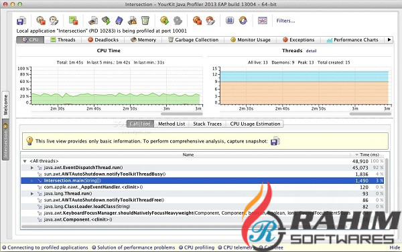The height and width of the screenshot is (252, 402).
Task: Click the blue book icon in the toolbar
Action: pyautogui.click(x=119, y=21)
